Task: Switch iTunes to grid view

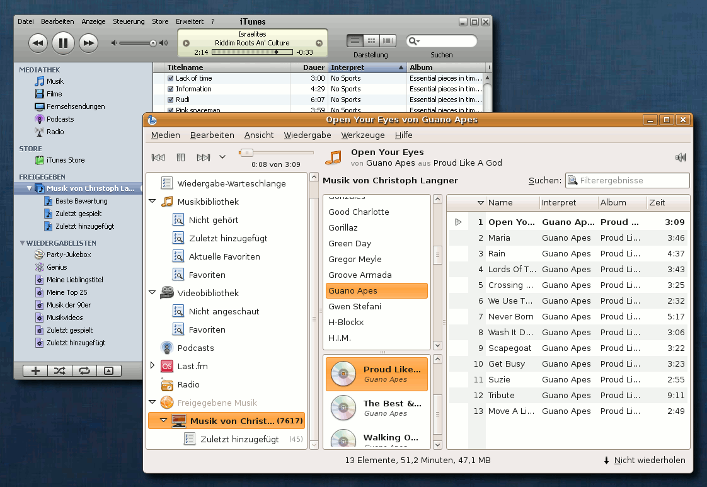Action: [371, 40]
